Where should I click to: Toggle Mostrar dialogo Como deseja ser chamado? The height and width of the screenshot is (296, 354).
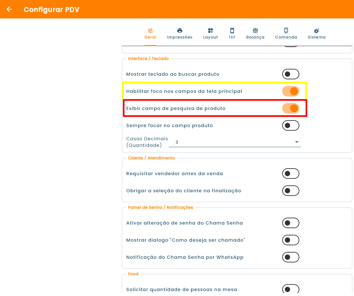[290, 240]
